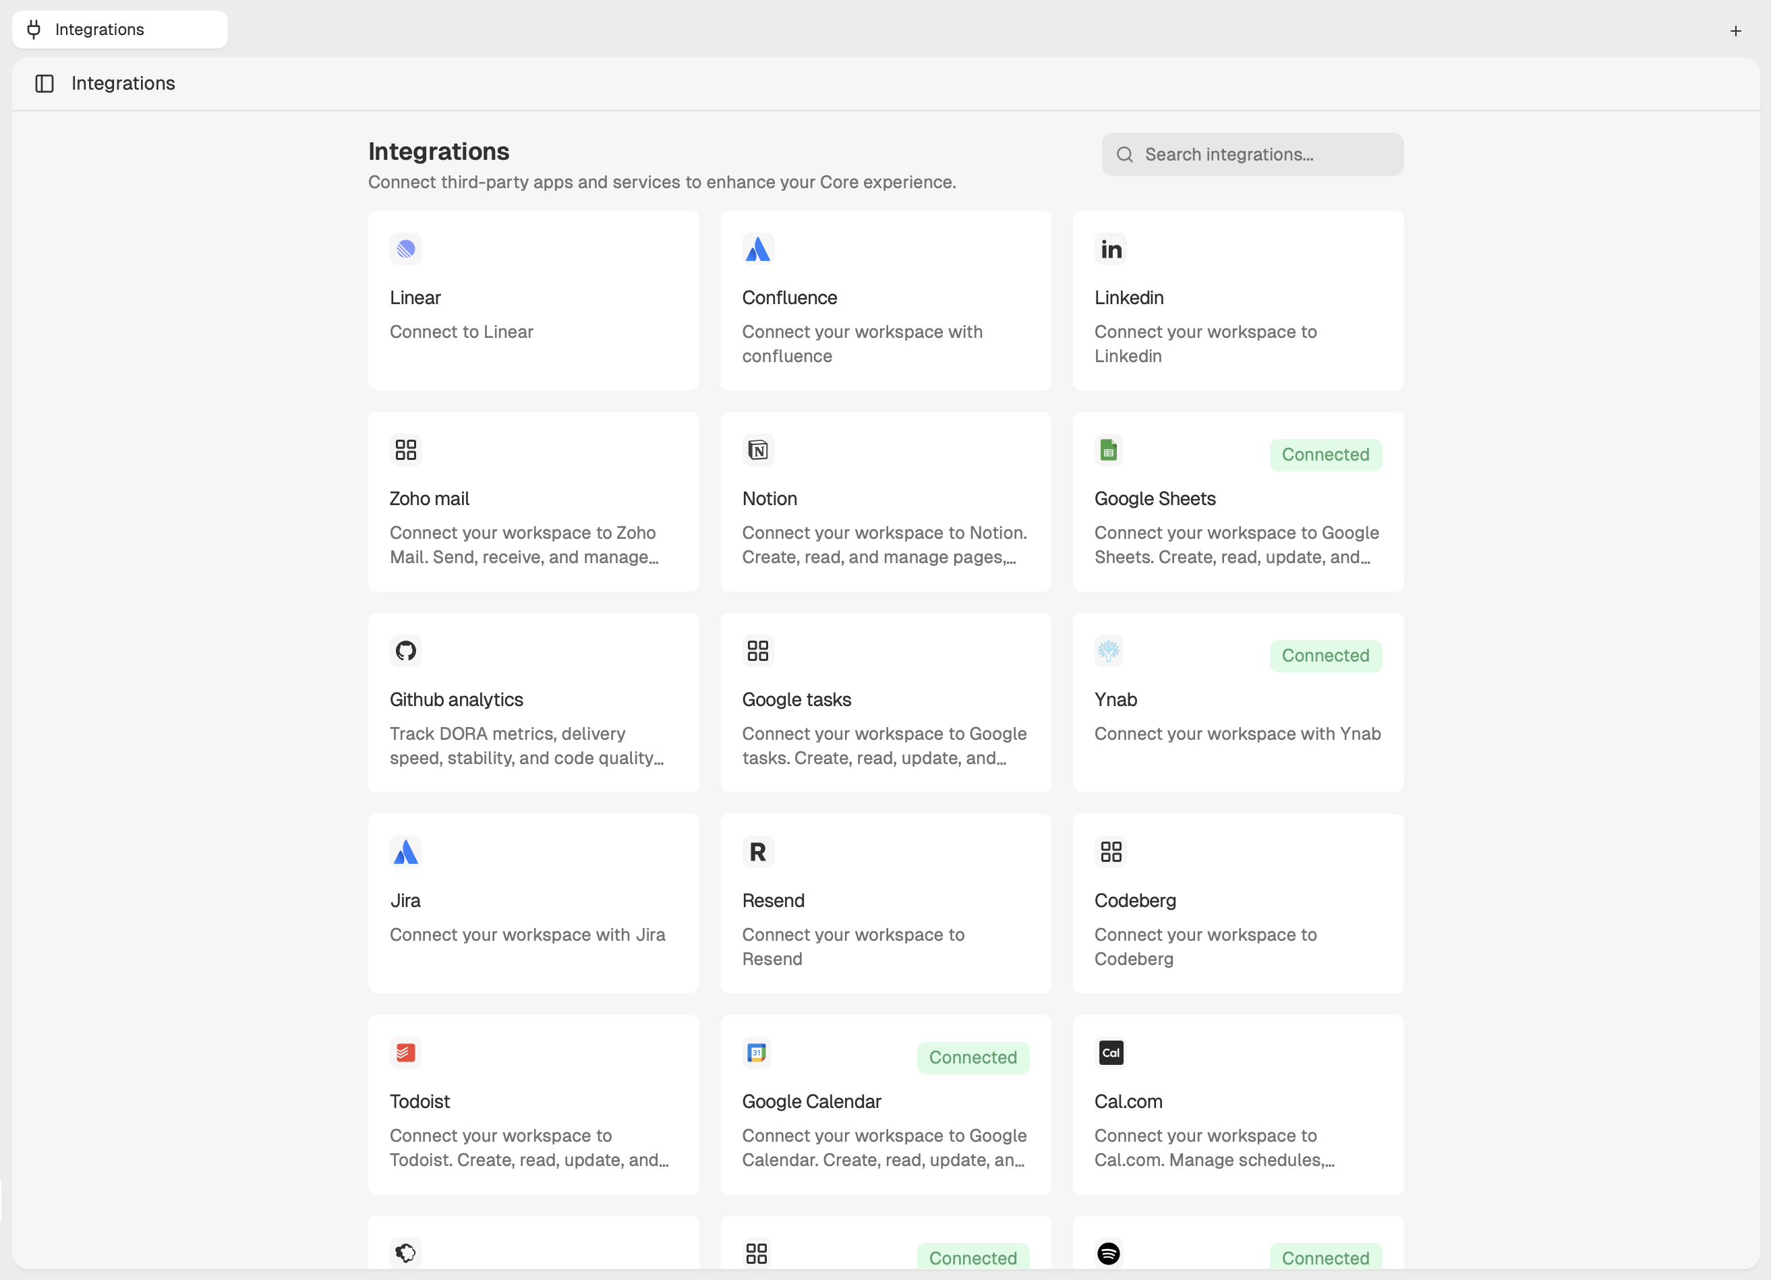The image size is (1771, 1280).
Task: Open the Todoist card title
Action: click(420, 1101)
